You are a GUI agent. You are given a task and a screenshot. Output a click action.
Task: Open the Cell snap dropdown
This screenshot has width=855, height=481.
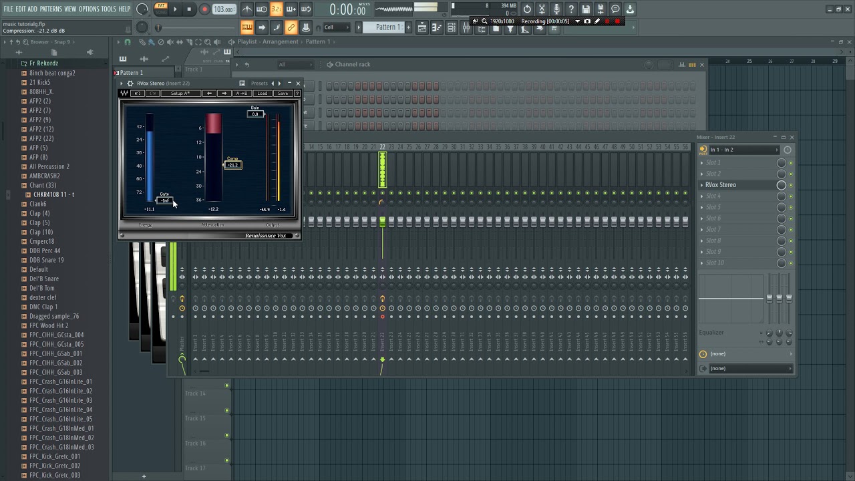pyautogui.click(x=337, y=27)
